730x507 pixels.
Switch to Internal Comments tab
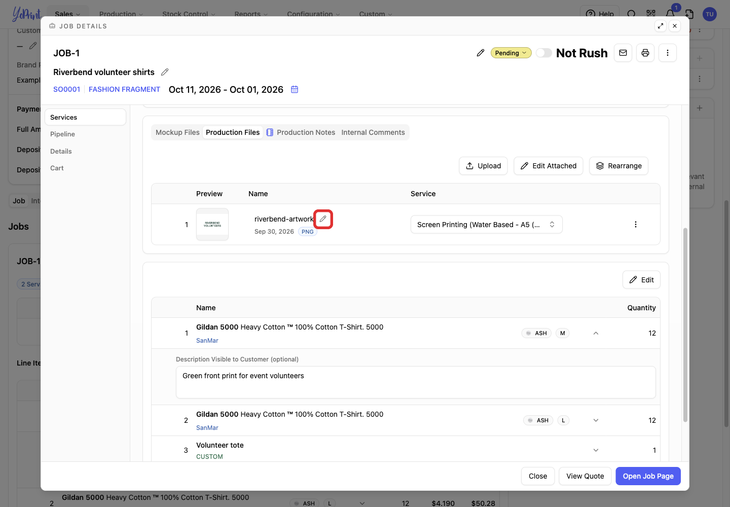point(373,132)
